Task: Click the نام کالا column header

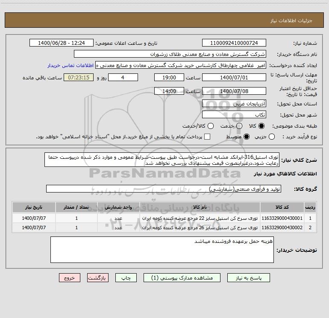Action: 200,207
